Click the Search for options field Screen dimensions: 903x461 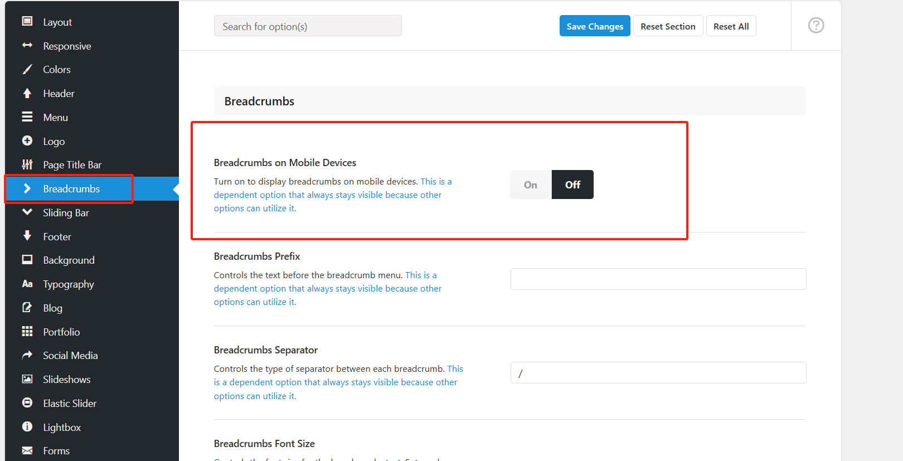pyautogui.click(x=308, y=26)
